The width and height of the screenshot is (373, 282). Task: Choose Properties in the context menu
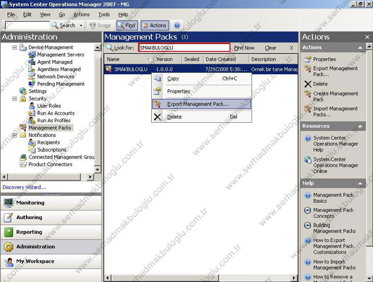(202, 91)
